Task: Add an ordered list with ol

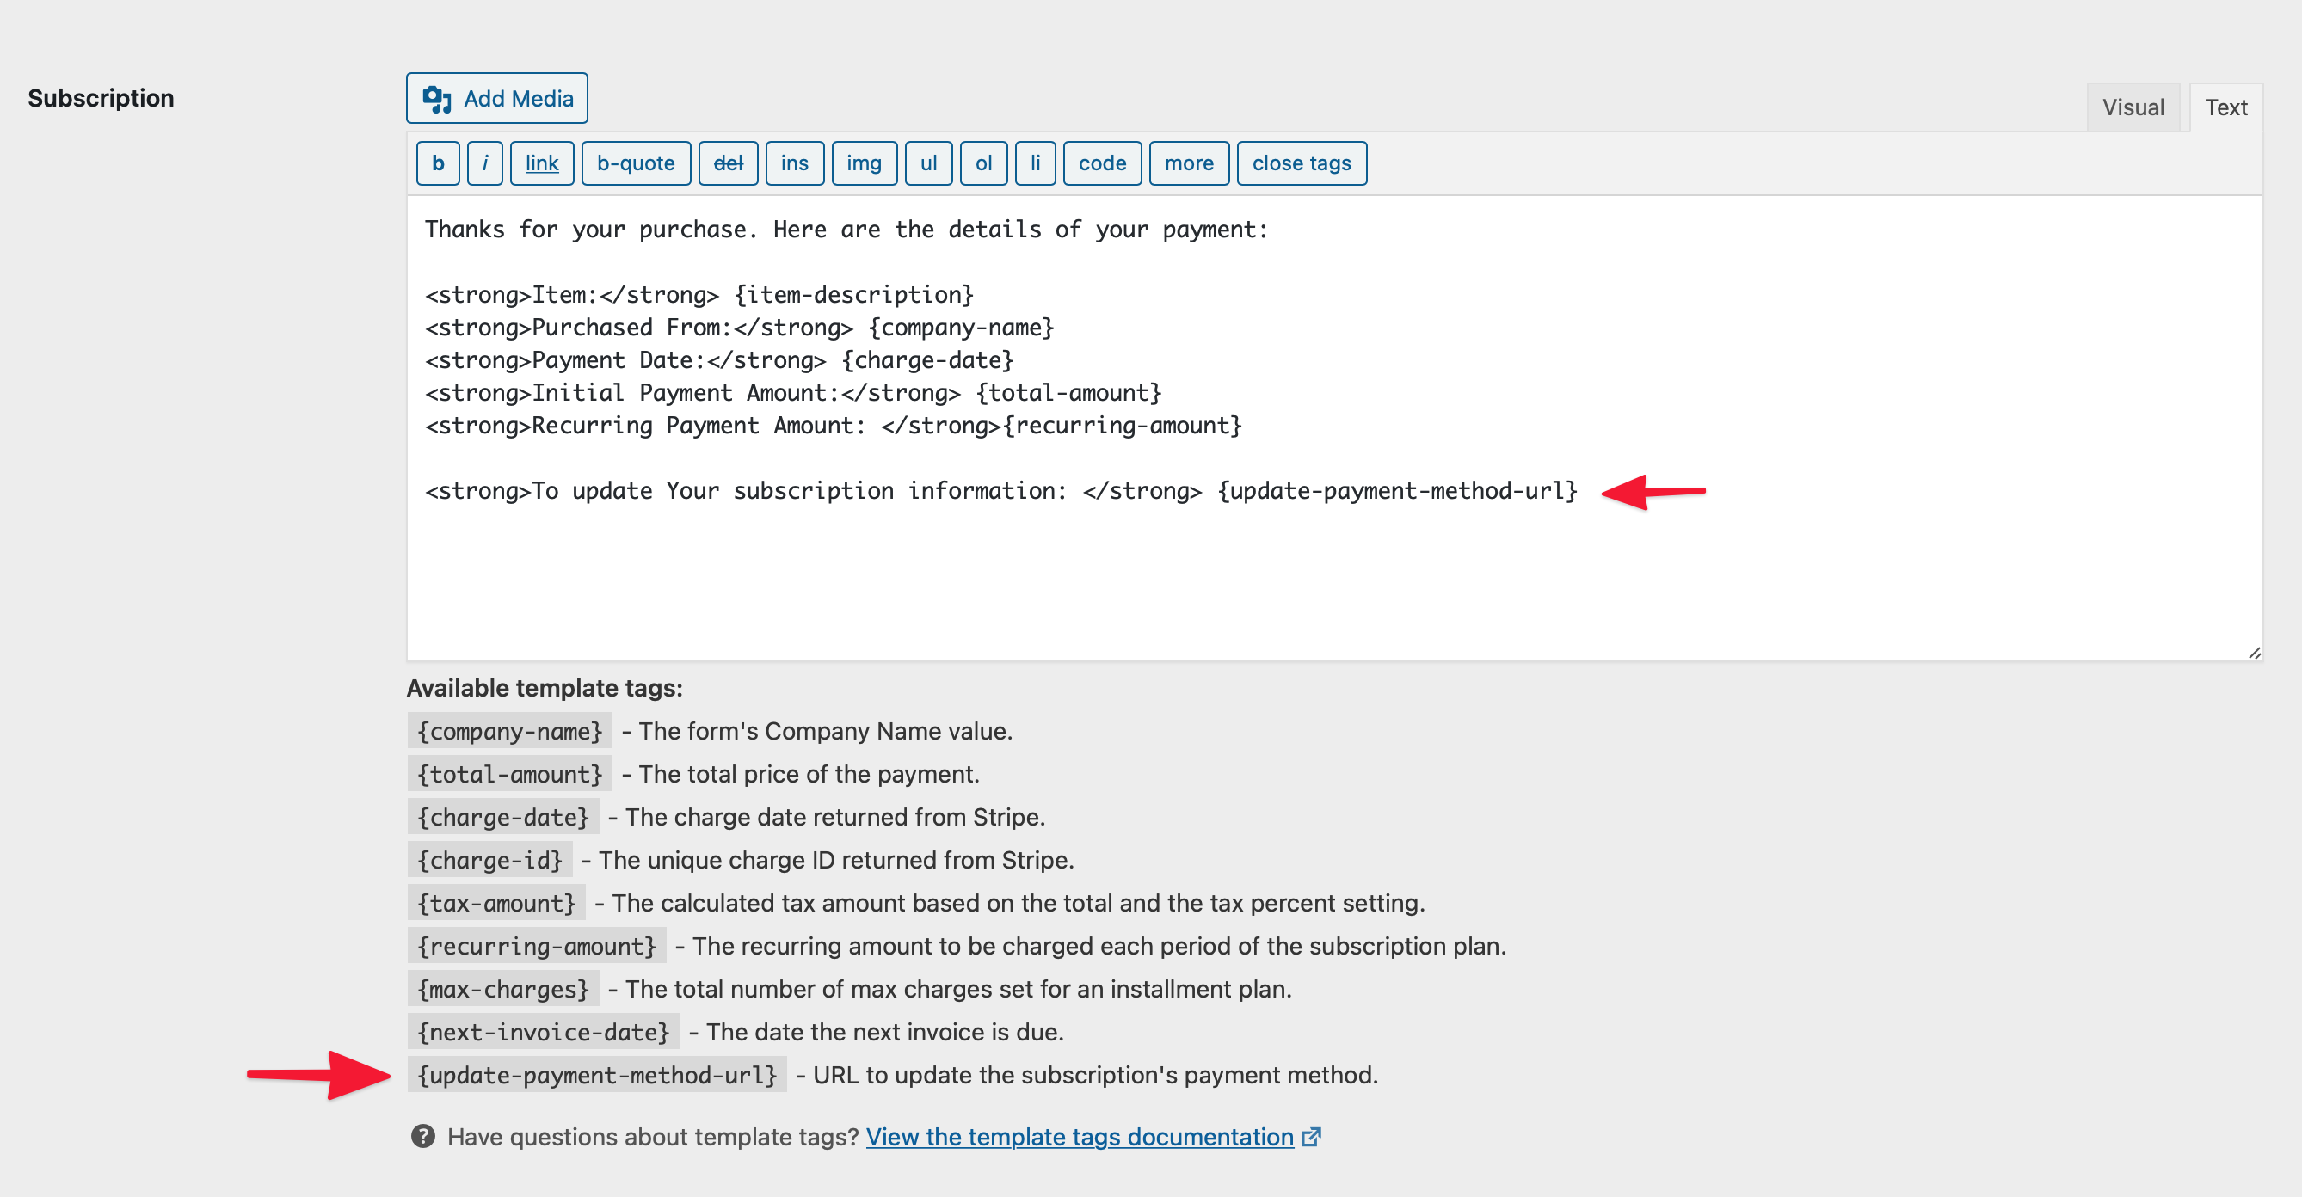Action: click(983, 163)
